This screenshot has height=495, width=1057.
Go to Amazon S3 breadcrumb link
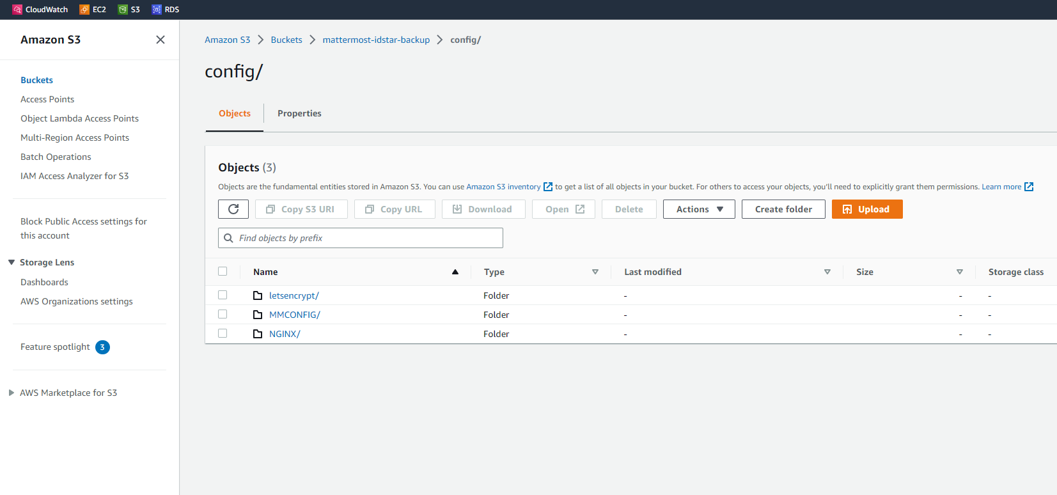[x=228, y=40]
